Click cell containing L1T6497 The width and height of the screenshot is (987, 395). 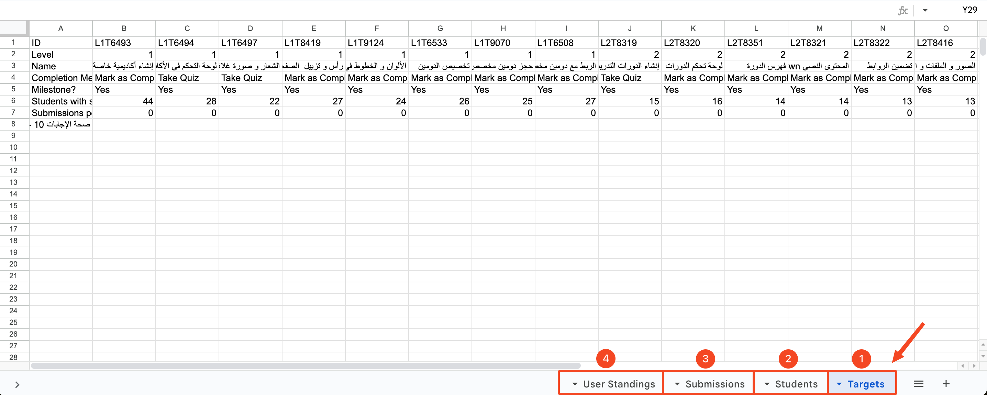pyautogui.click(x=250, y=43)
